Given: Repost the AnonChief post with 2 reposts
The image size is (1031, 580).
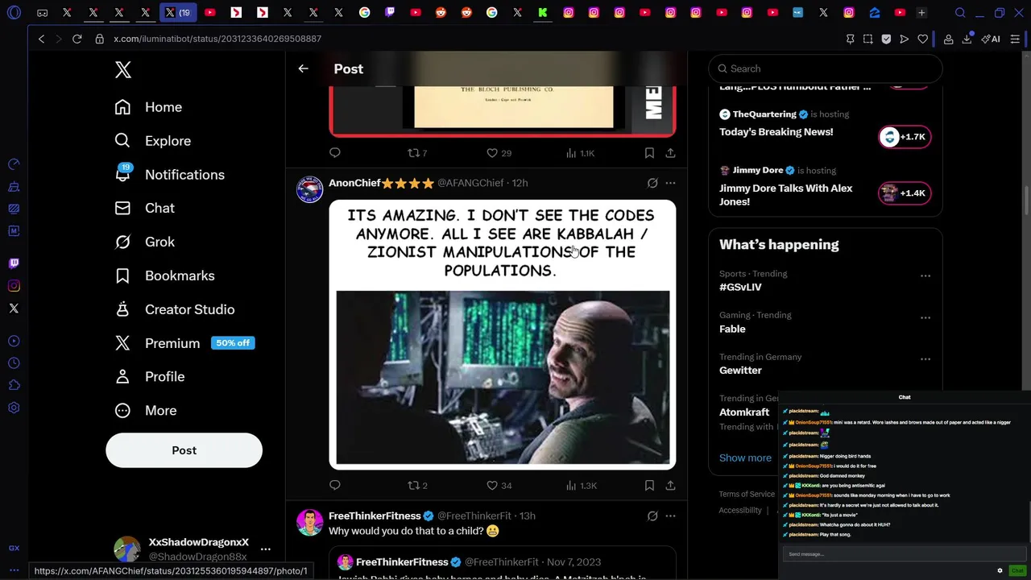Looking at the screenshot, I should pyautogui.click(x=417, y=485).
